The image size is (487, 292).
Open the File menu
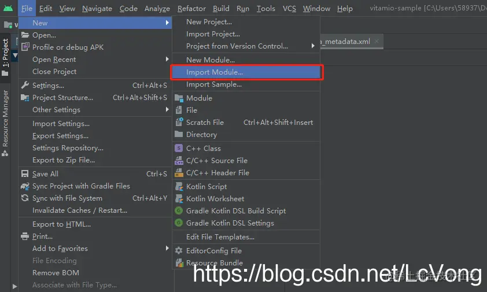pos(27,9)
